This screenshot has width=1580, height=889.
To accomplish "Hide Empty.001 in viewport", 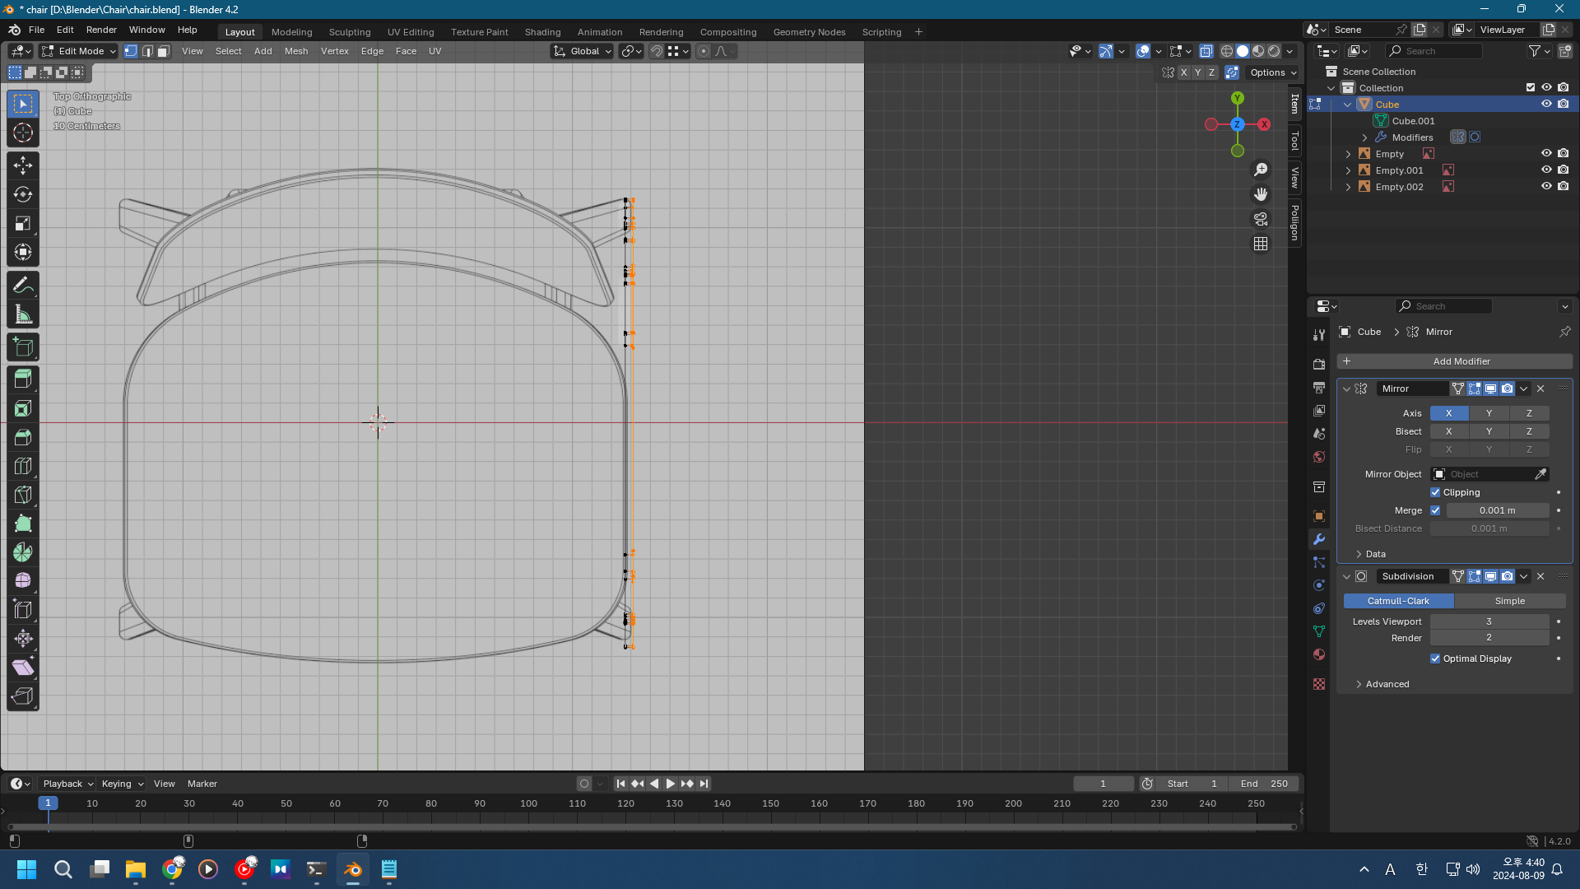I will coord(1546,170).
